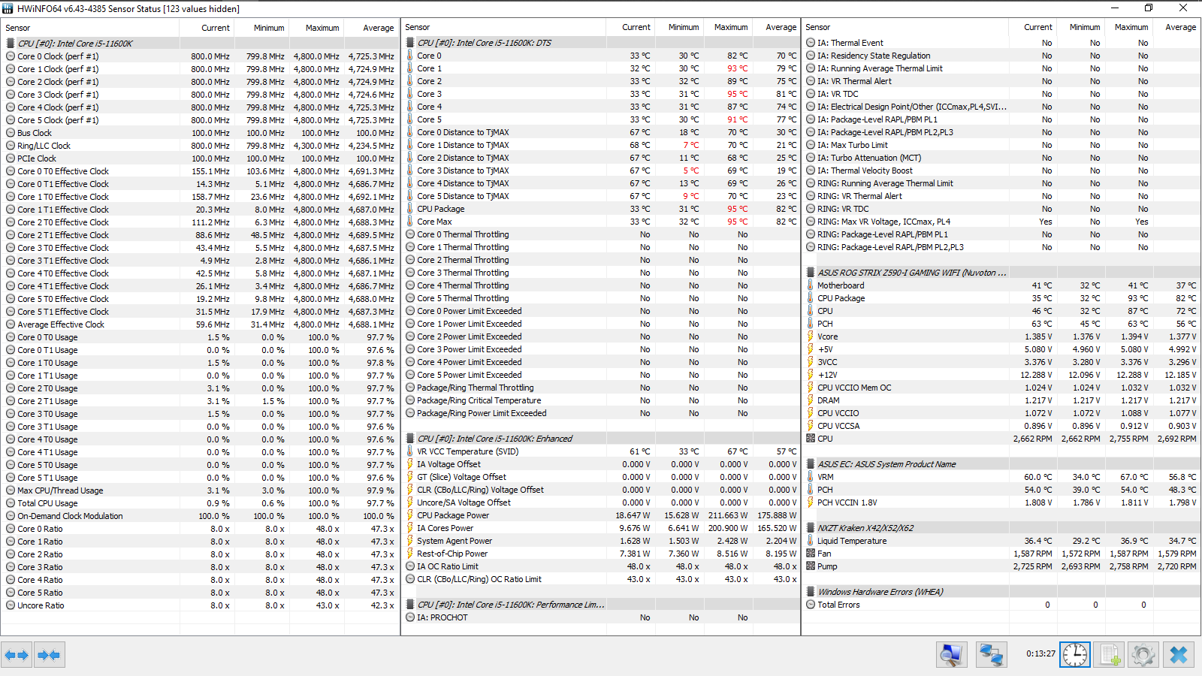Select the Average Effective Clock row
The image size is (1202, 676).
[x=200, y=324]
